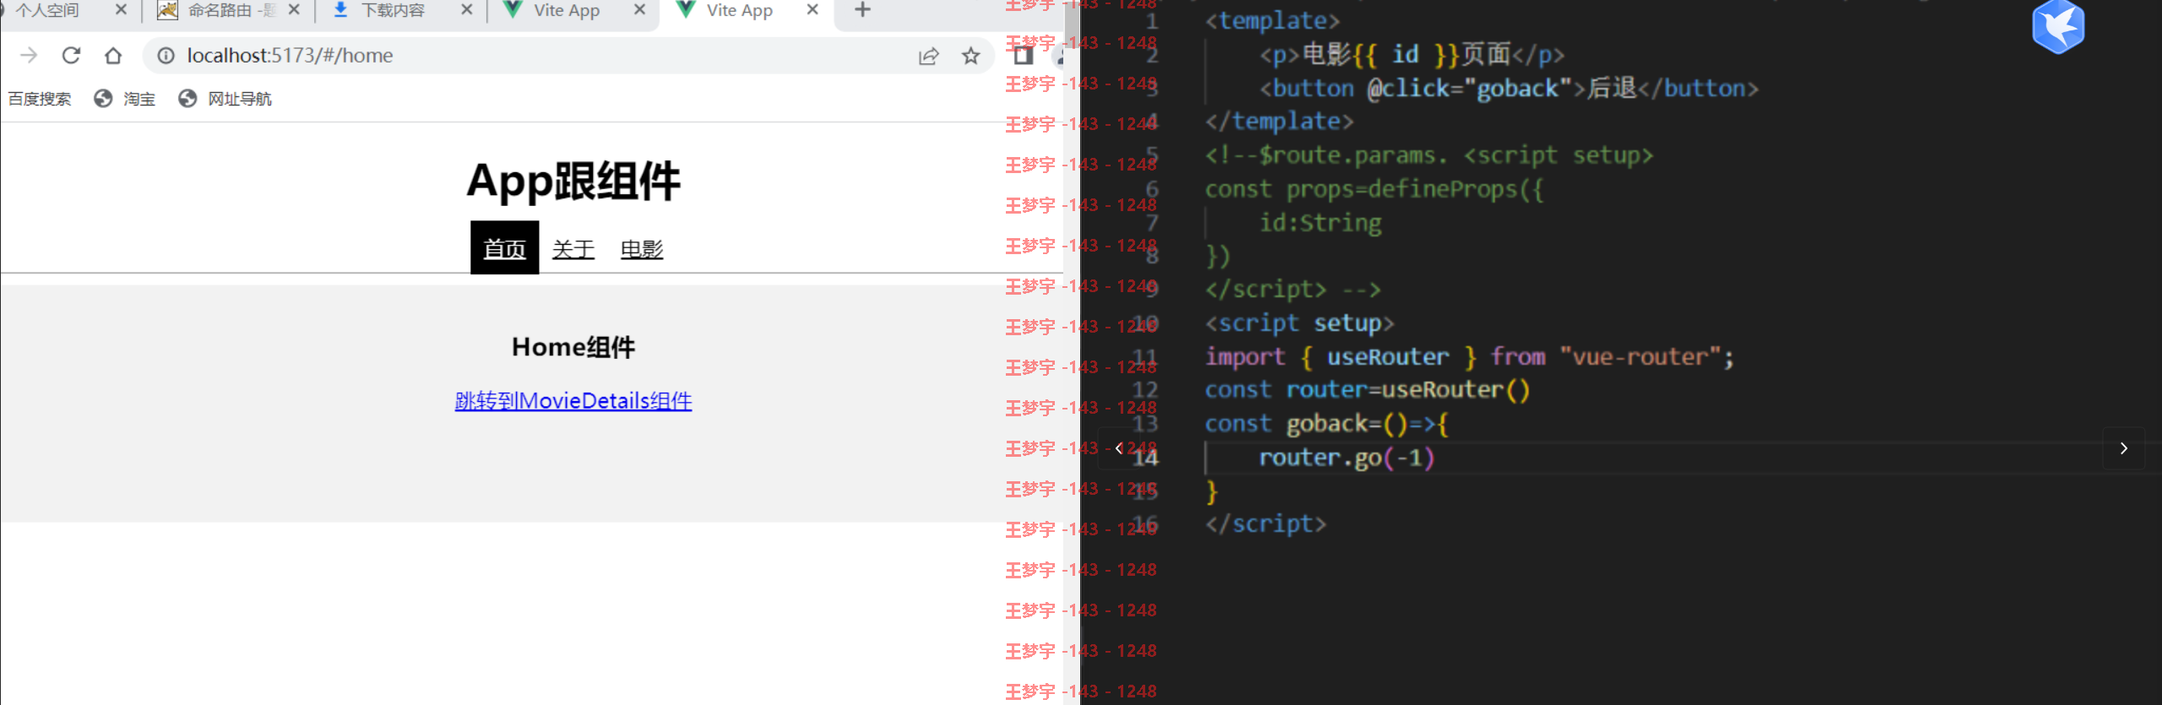The height and width of the screenshot is (705, 2162).
Task: Close the 命名路由 tab
Action: (294, 10)
